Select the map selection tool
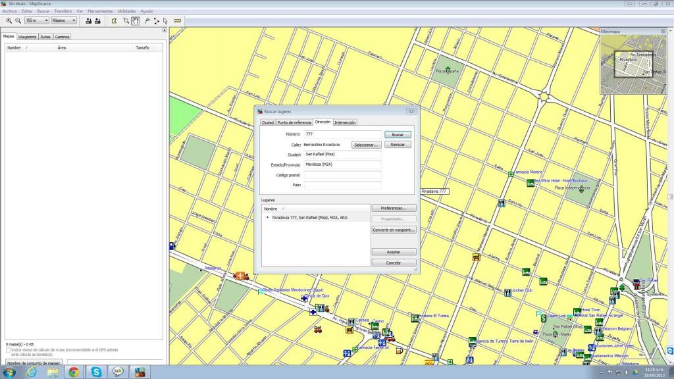The width and height of the screenshot is (674, 379). pos(114,20)
